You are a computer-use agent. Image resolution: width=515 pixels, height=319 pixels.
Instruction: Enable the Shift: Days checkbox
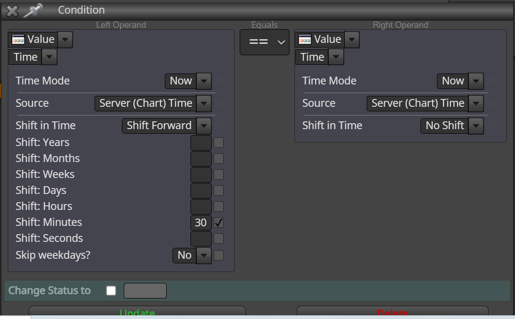click(x=219, y=190)
